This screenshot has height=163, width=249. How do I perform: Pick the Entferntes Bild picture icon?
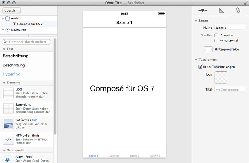pyautogui.click(x=8, y=124)
